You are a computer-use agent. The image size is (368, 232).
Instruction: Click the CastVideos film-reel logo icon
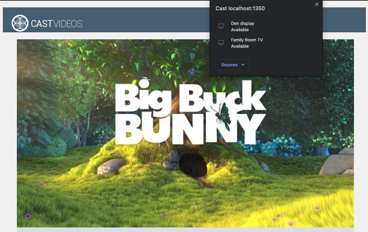coord(20,24)
